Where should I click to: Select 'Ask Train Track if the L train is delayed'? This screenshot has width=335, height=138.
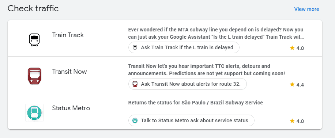[184, 47]
